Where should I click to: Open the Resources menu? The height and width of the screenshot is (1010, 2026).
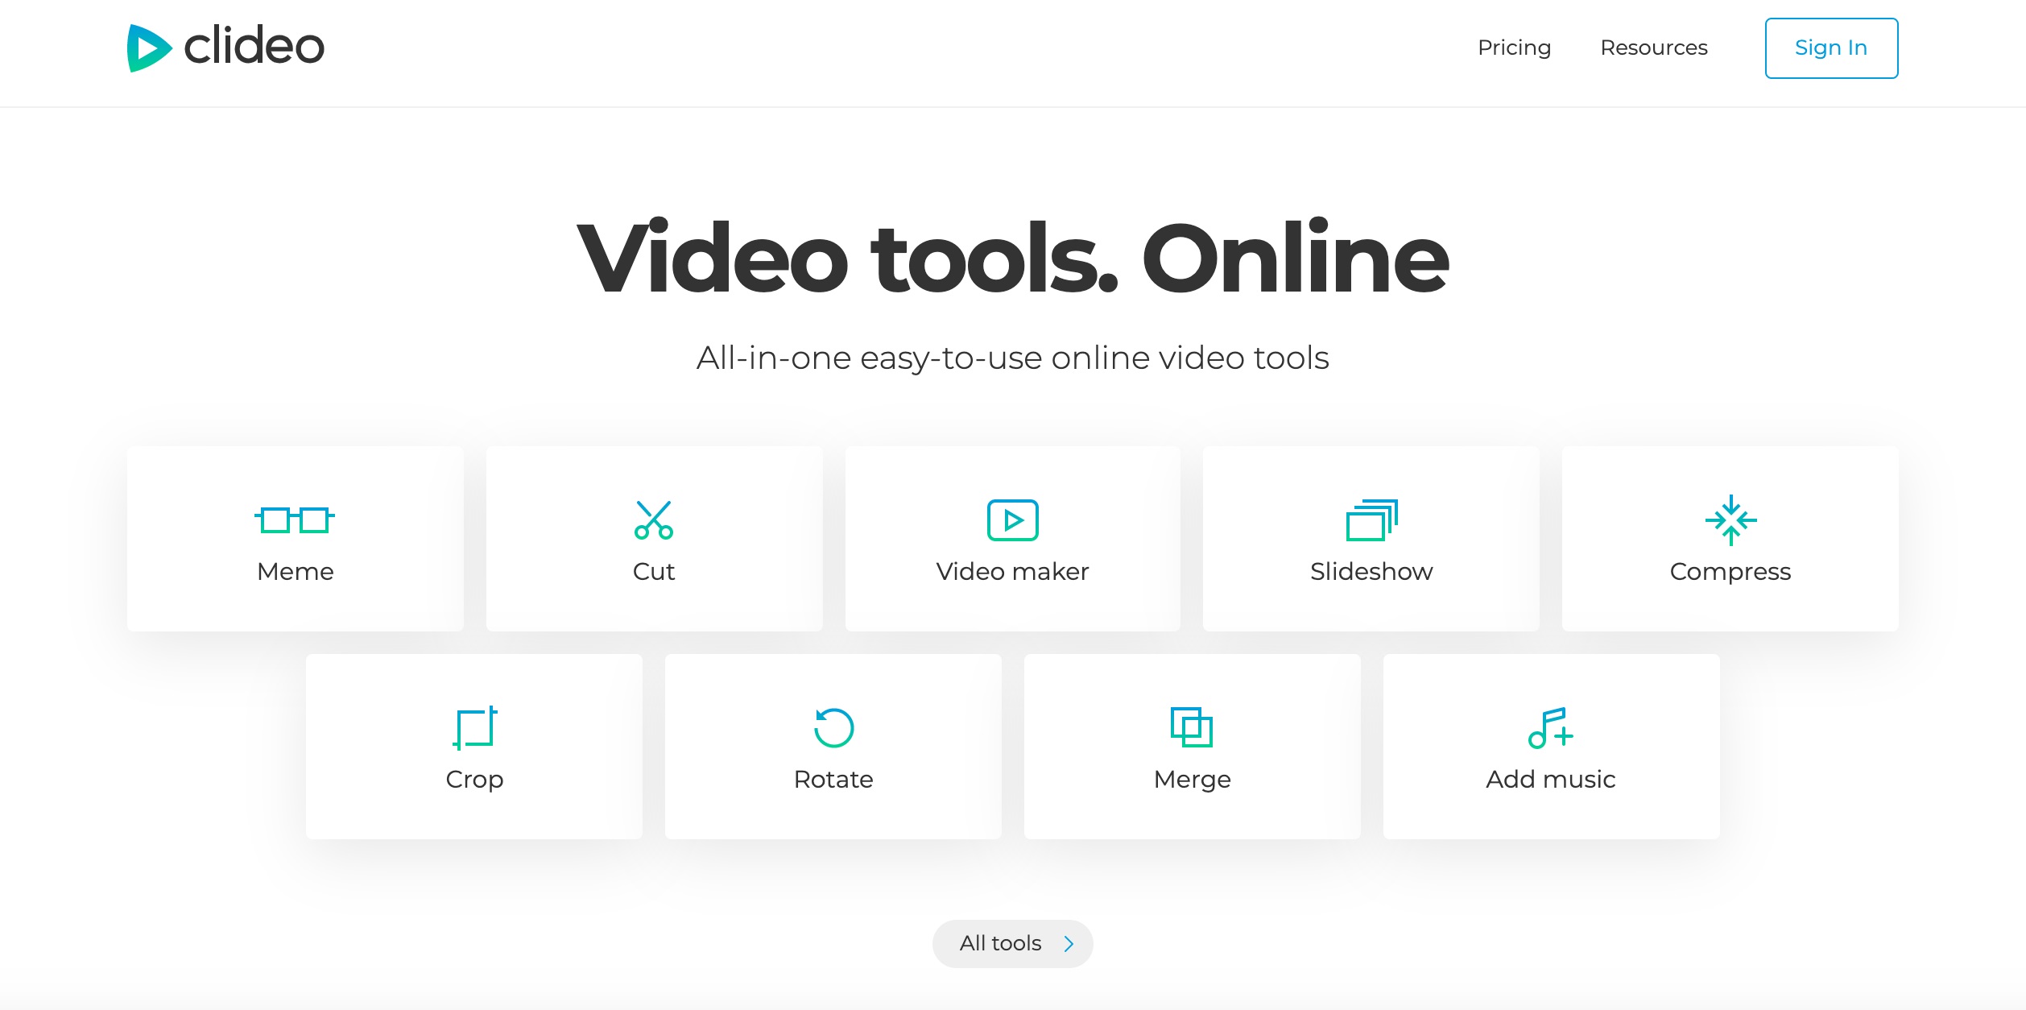point(1654,48)
